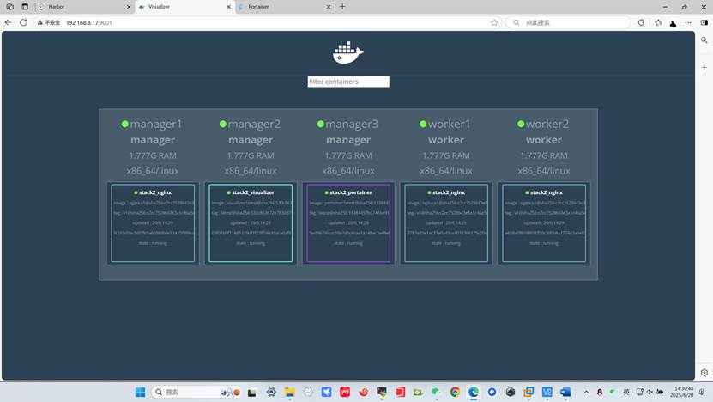Click stack2_nginx container on manager1
The width and height of the screenshot is (713, 402).
[x=153, y=223]
